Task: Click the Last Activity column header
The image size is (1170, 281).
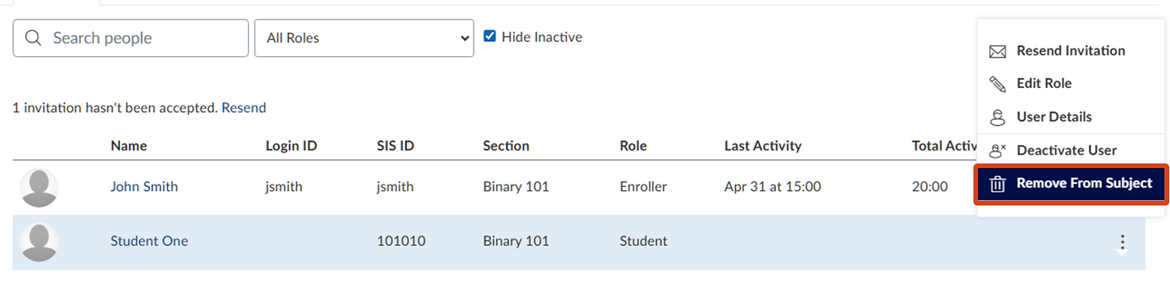Action: (763, 146)
